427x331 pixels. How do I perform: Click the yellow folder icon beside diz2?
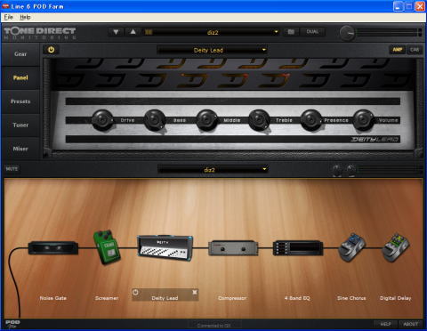tap(149, 32)
